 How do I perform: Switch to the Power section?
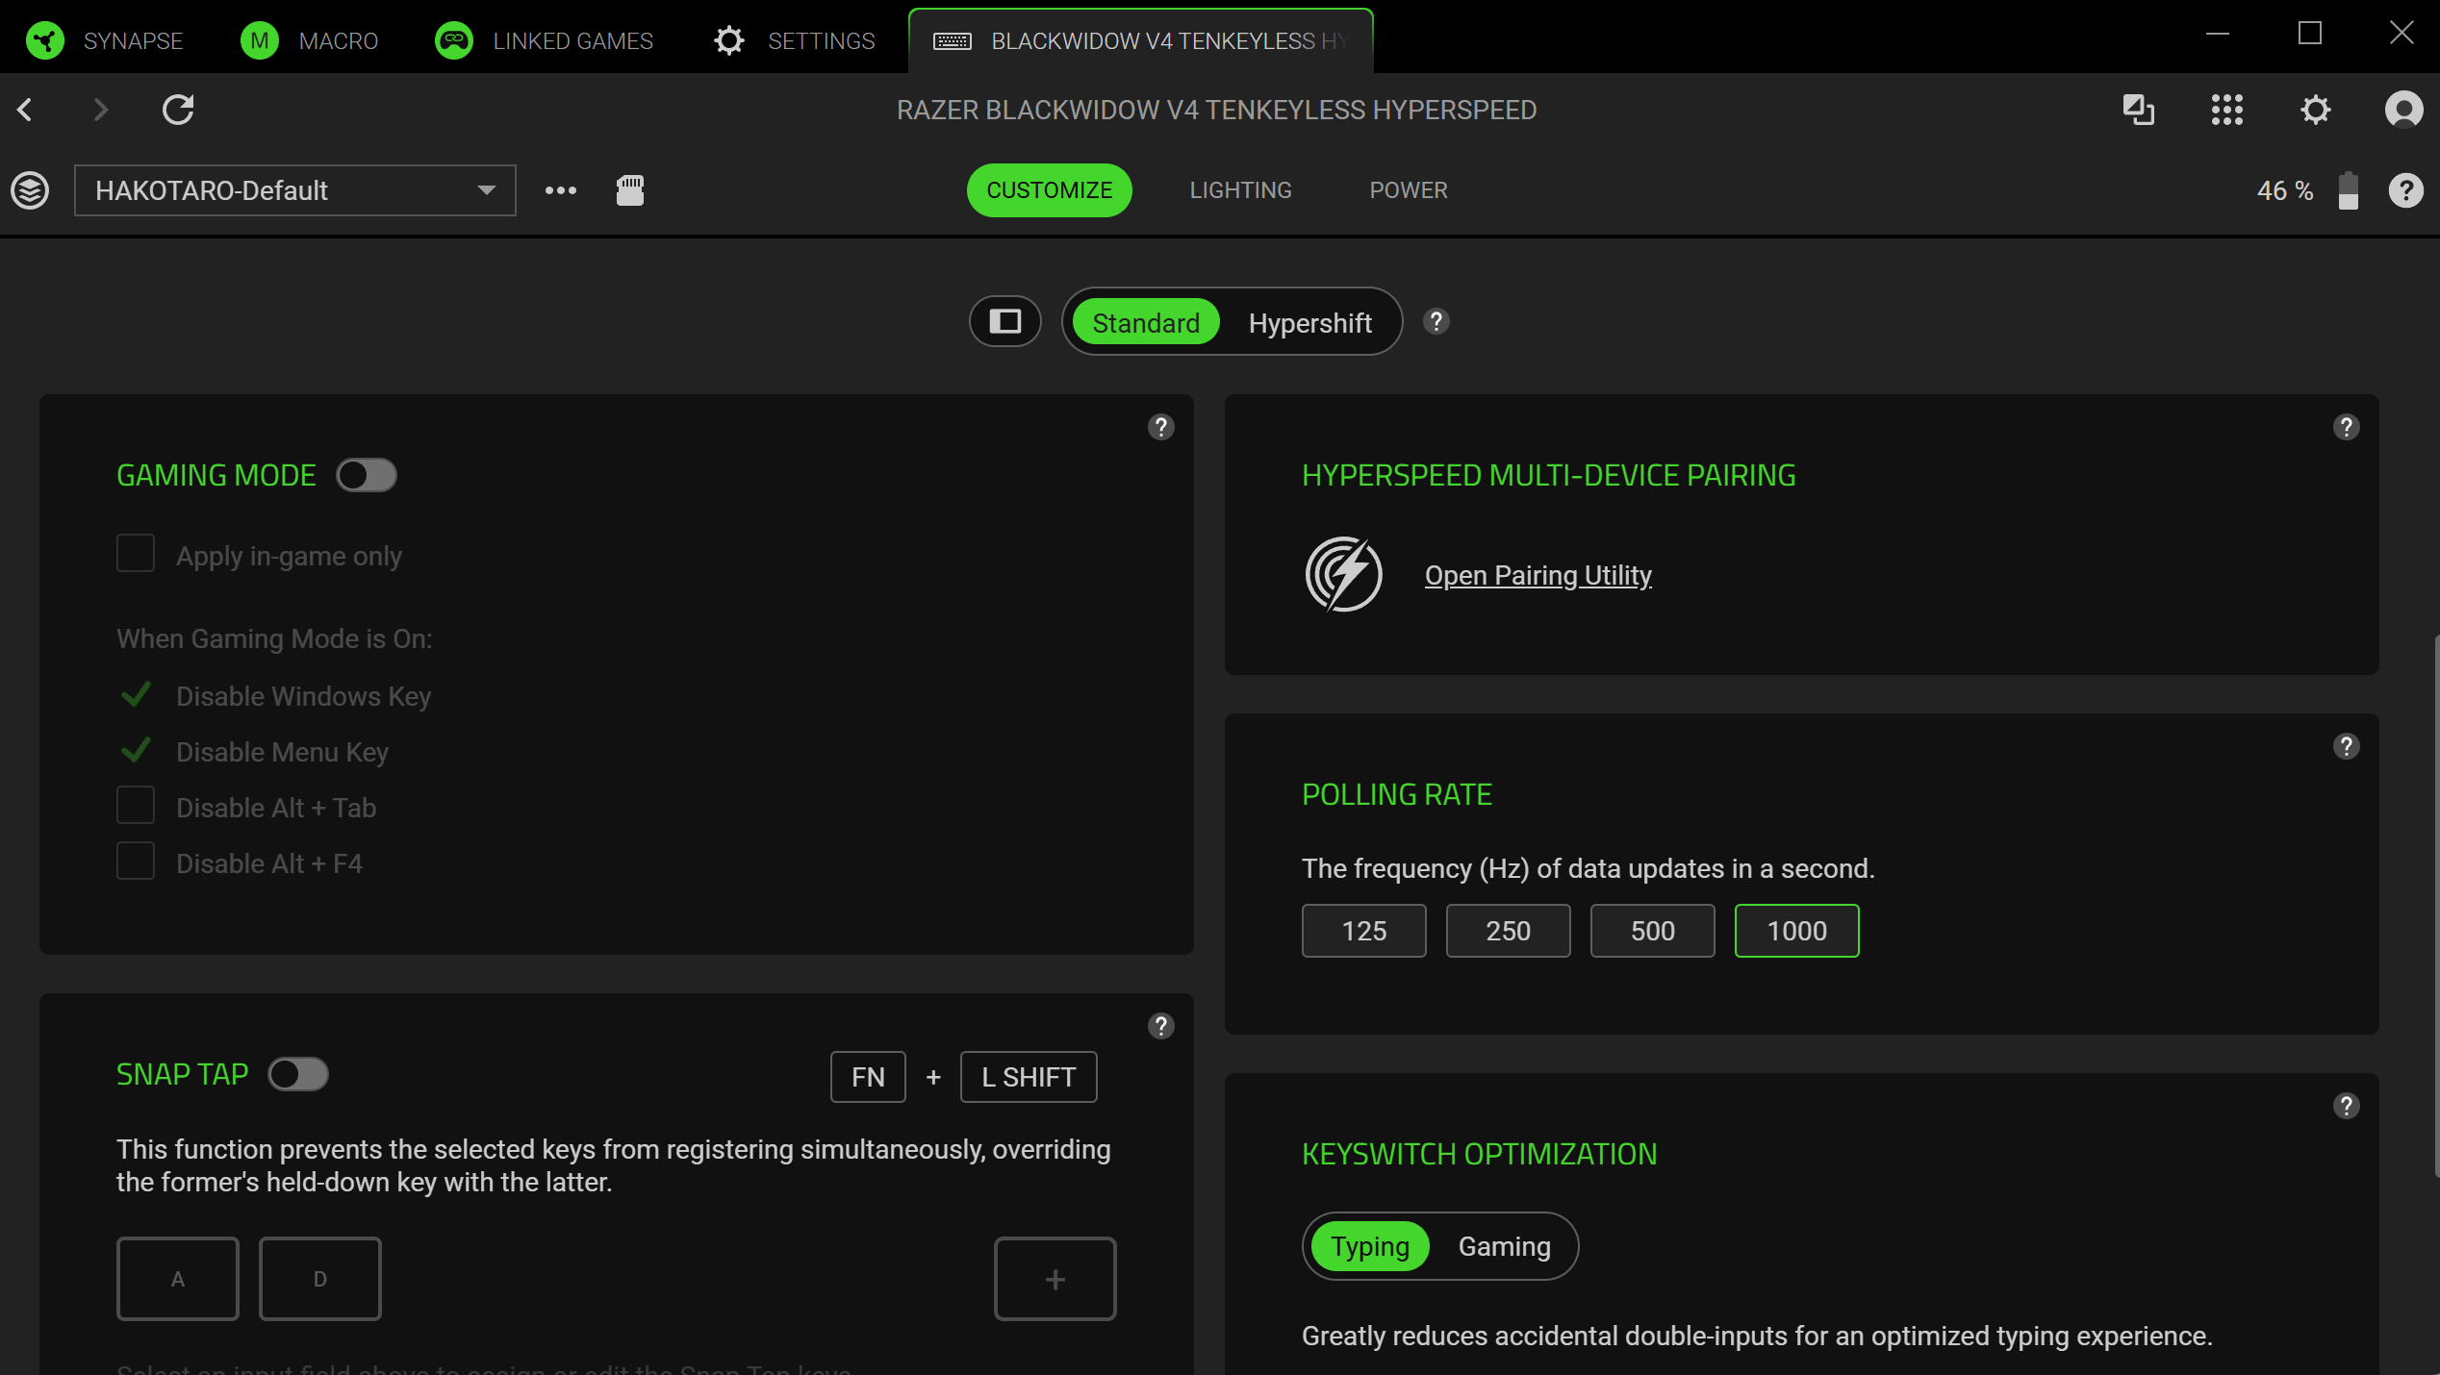tap(1409, 190)
